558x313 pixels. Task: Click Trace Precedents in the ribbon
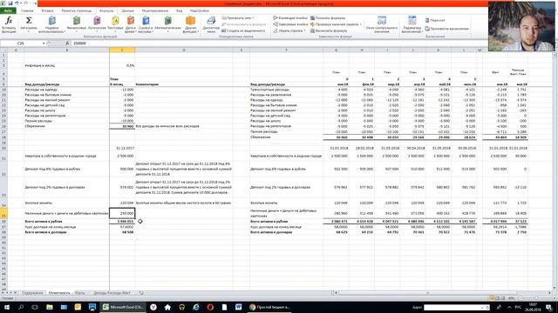click(290, 17)
